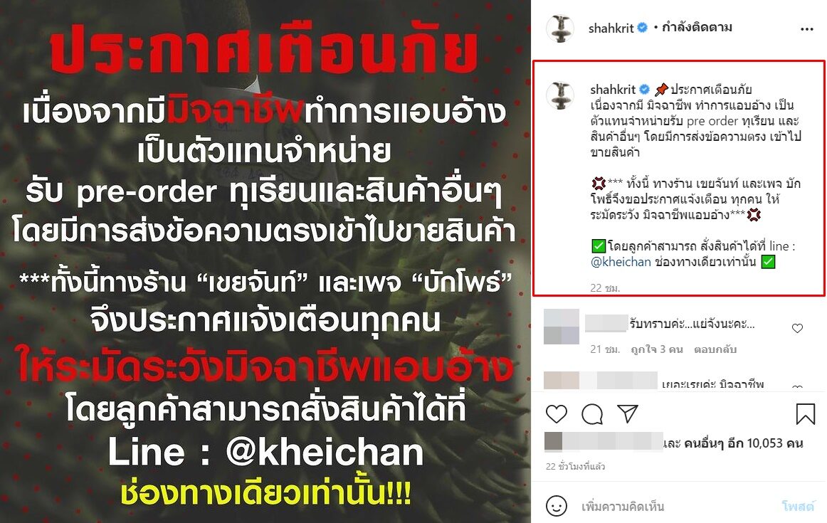
Task: Click the กำลังติดตาม following button
Action: click(696, 28)
